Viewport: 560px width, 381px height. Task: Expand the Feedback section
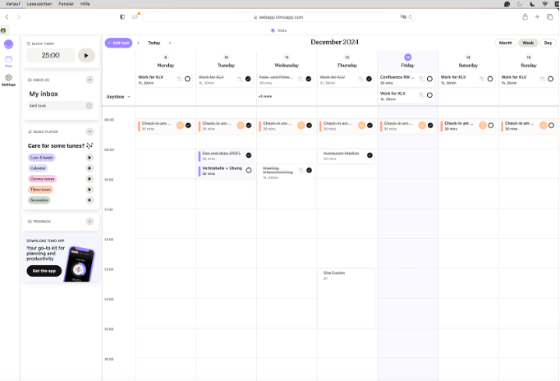[x=90, y=221]
